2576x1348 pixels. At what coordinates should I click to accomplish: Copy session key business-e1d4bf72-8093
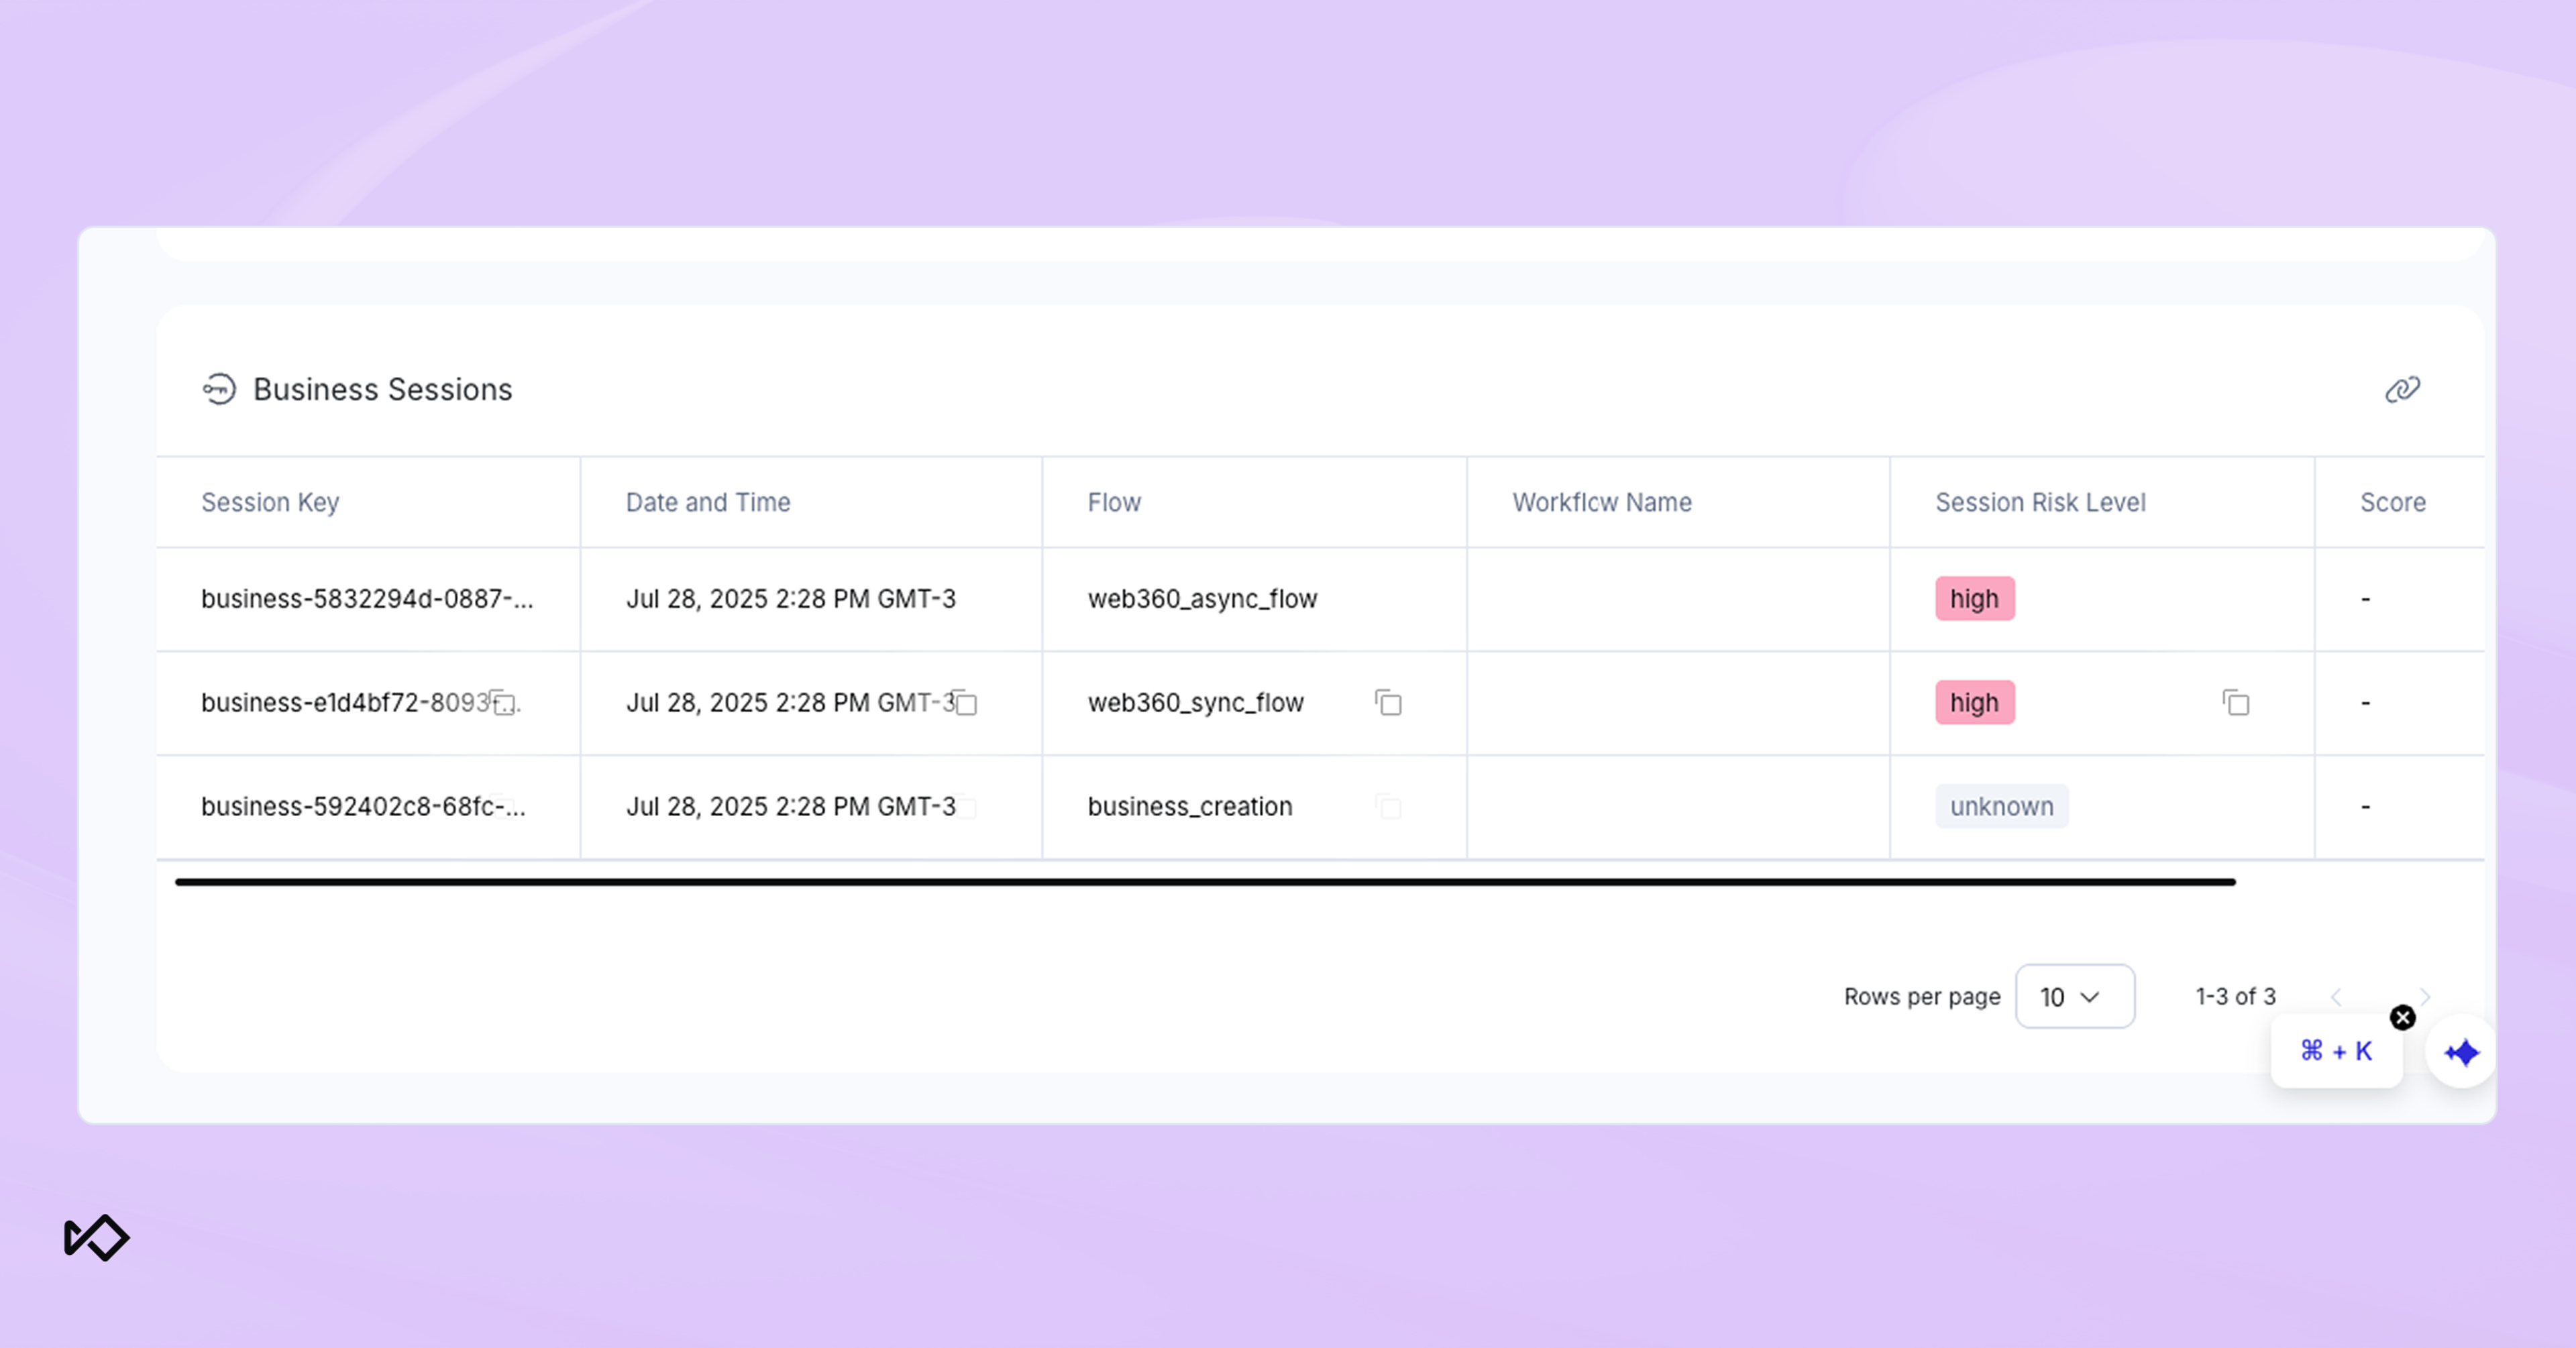pyautogui.click(x=503, y=703)
